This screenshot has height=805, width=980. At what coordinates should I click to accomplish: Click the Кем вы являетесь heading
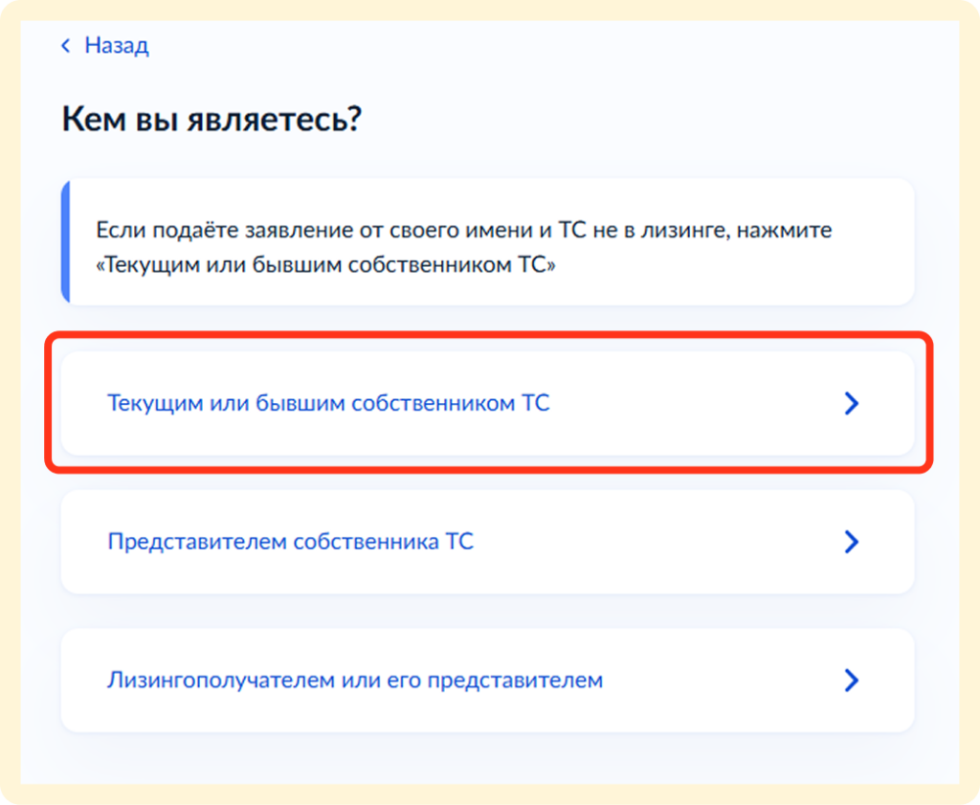pyautogui.click(x=211, y=119)
